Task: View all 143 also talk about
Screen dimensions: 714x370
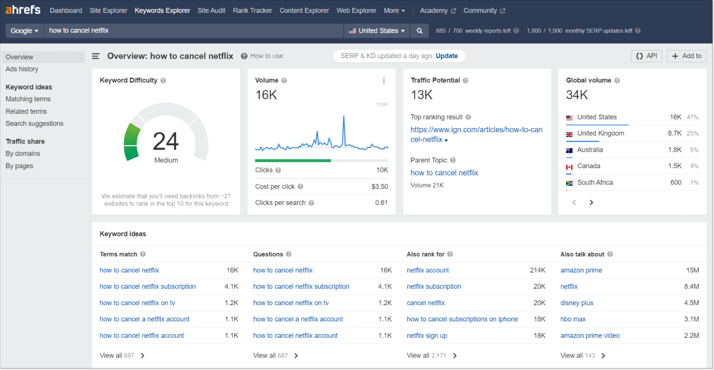Action: (x=583, y=355)
